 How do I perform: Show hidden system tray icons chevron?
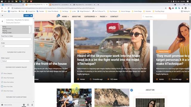coord(169,1)
